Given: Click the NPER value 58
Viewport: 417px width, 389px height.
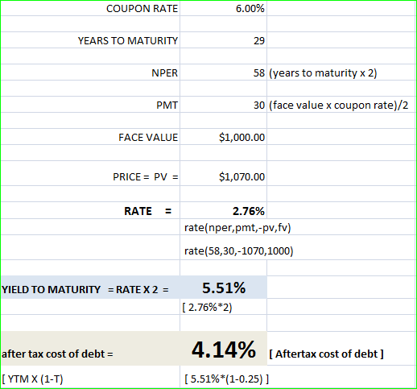Looking at the screenshot, I should (x=259, y=73).
